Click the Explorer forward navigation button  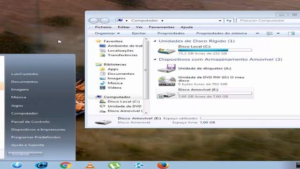[x=105, y=21]
